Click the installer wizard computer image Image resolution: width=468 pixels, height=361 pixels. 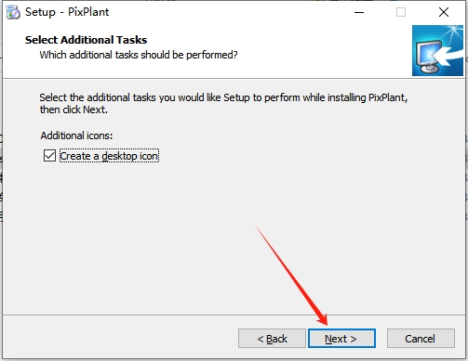pyautogui.click(x=437, y=50)
